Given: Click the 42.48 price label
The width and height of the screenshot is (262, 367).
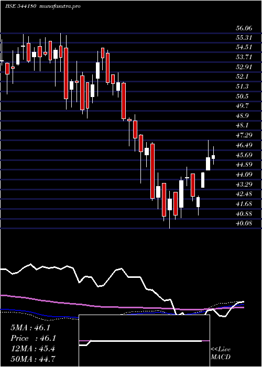Looking at the screenshot, I should click(244, 194).
